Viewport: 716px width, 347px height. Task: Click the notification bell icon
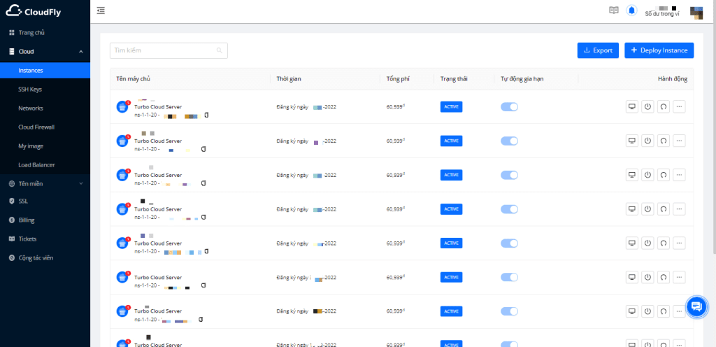632,10
